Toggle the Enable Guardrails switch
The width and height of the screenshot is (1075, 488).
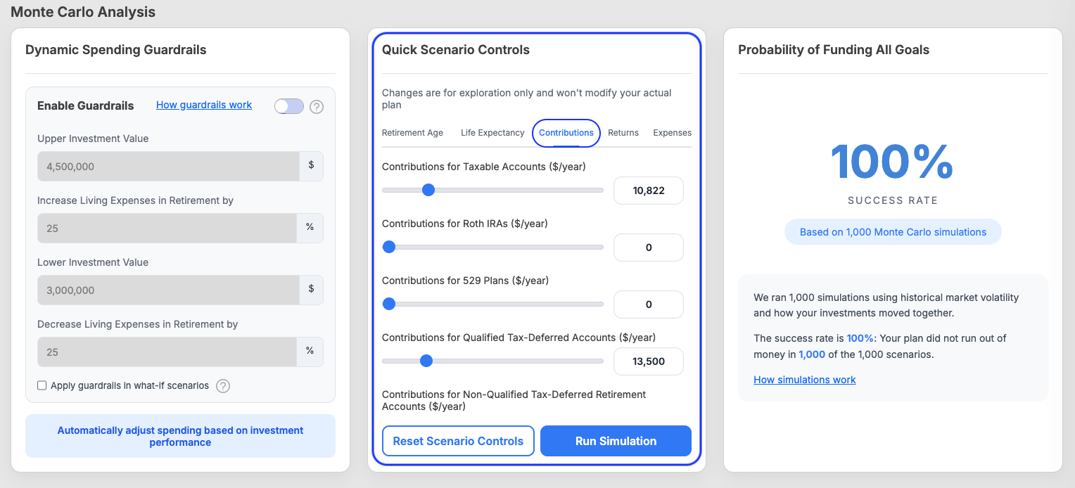(x=289, y=106)
